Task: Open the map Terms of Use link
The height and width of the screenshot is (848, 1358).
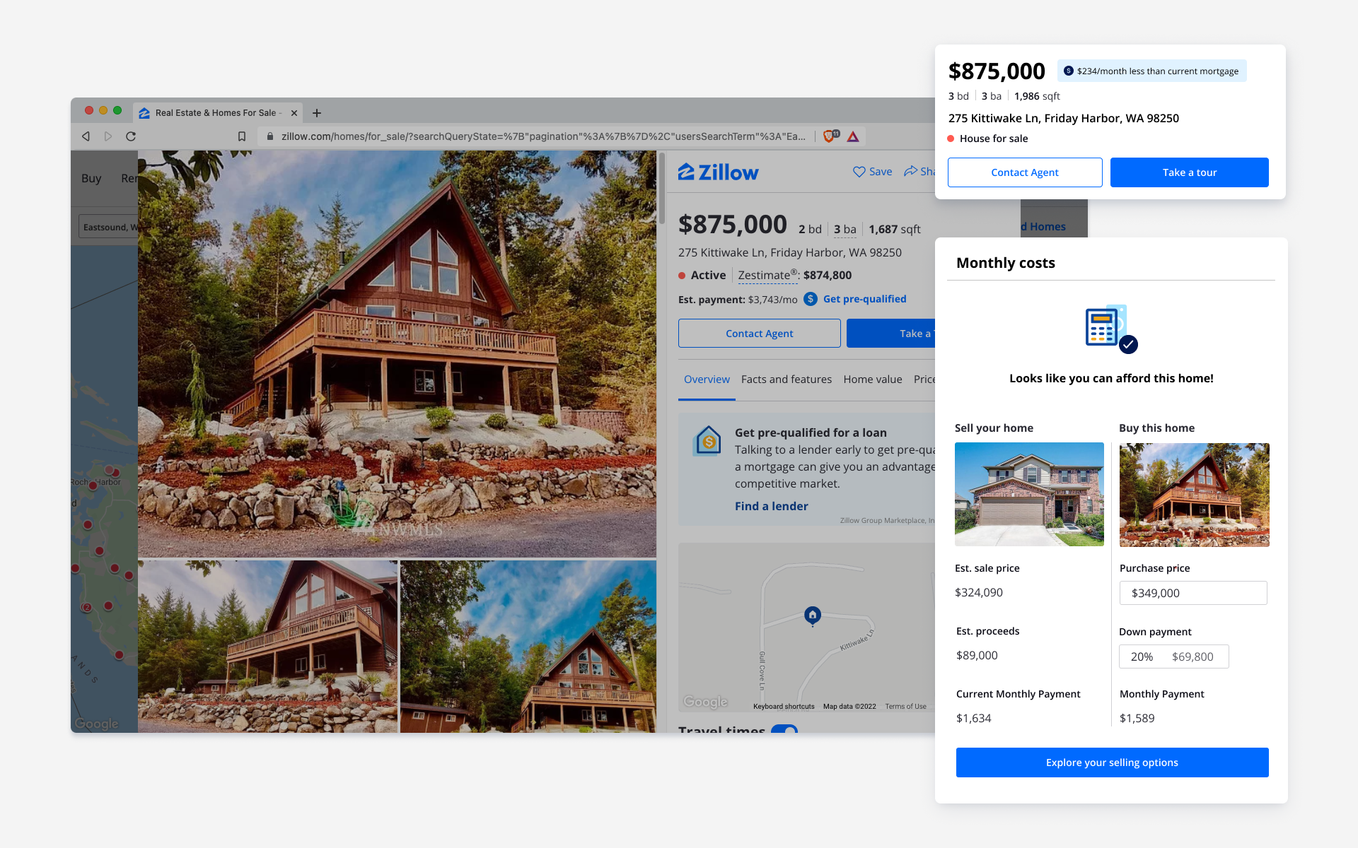Action: tap(905, 707)
